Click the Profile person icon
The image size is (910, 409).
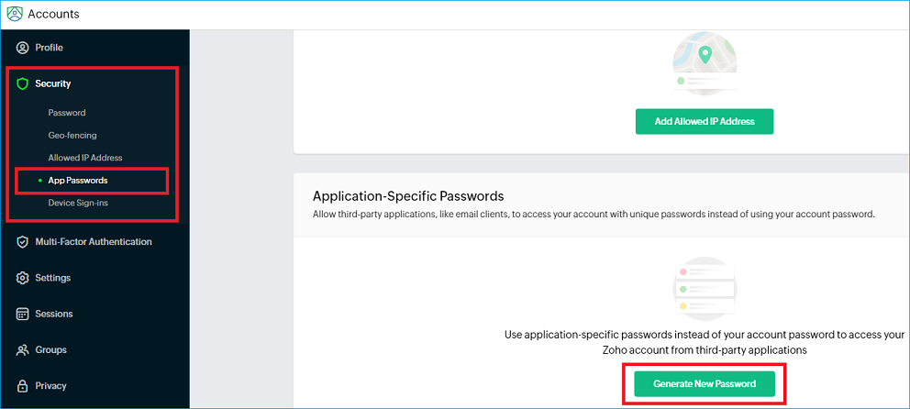(23, 48)
